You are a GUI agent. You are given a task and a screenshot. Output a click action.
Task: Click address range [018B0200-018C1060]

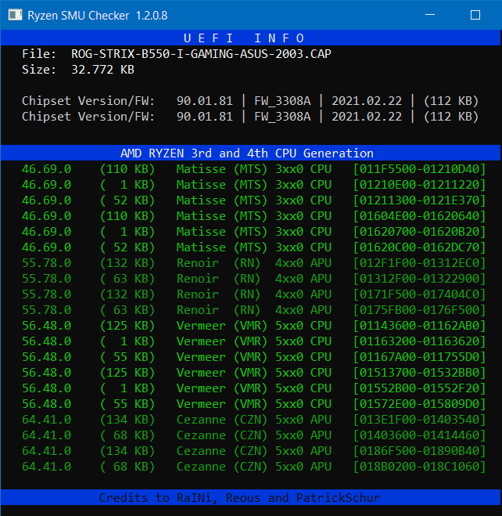click(420, 467)
